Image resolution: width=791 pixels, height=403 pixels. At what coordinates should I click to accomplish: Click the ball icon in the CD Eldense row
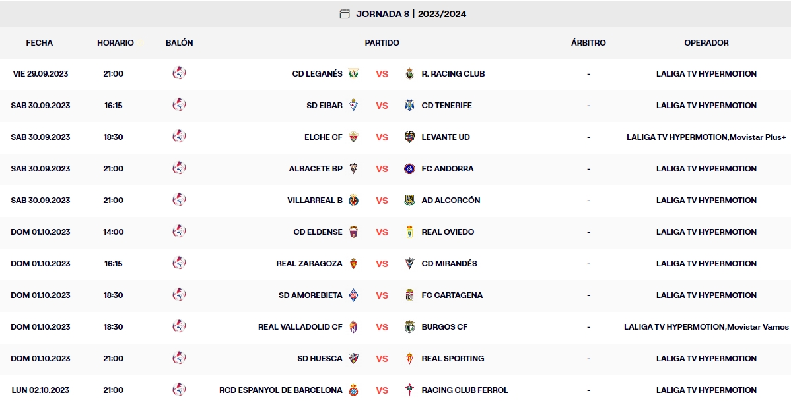(180, 232)
